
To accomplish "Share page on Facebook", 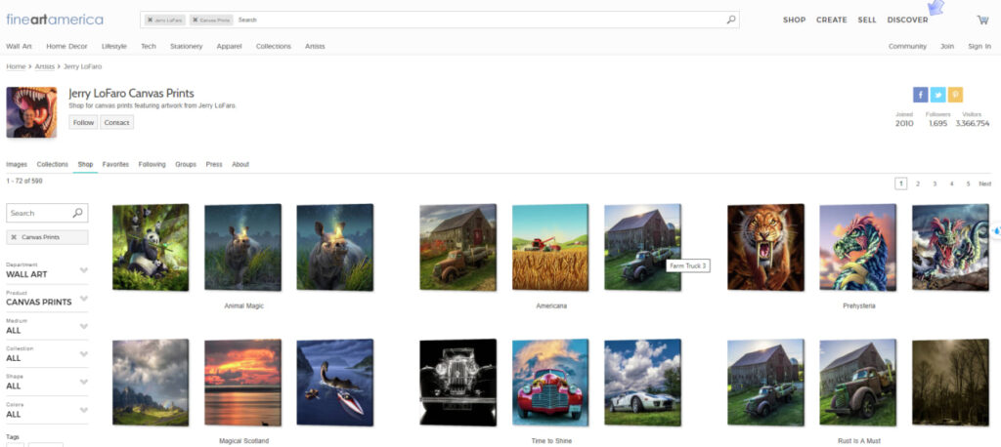I will tap(920, 95).
